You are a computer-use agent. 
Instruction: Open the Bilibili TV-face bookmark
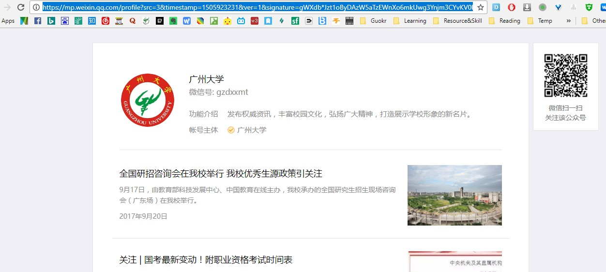tap(241, 21)
